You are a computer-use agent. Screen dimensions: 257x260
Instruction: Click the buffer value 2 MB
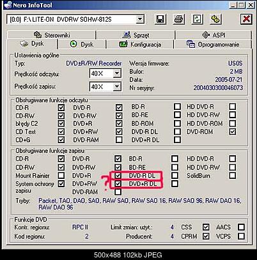point(236,72)
